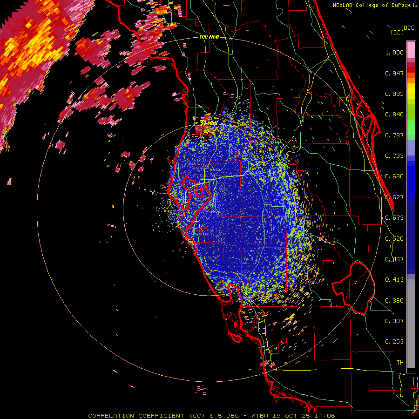Click the CORRELATION COEFFICIENT (CC) caption text
Viewport: 419px width, 419px height.
tap(147, 416)
